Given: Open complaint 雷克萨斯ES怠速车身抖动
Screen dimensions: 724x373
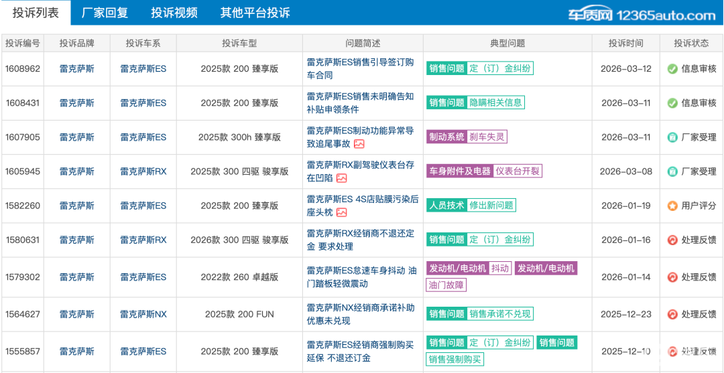Looking at the screenshot, I should click(362, 277).
